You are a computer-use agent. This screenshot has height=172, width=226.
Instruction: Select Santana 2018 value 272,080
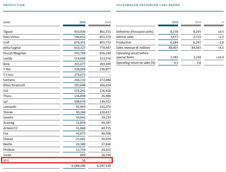pyautogui.click(x=105, y=80)
